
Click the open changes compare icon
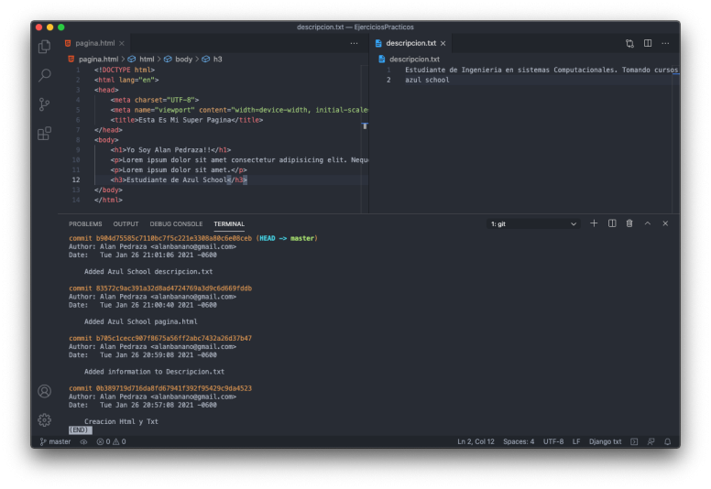tap(629, 43)
